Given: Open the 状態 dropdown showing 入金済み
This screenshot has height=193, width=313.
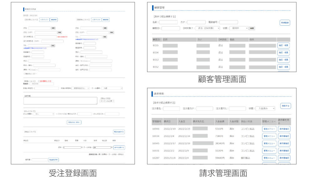Looking at the screenshot, I should (x=265, y=109).
